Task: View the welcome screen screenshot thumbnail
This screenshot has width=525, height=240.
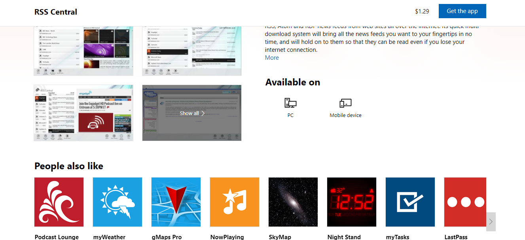Action: [x=83, y=51]
